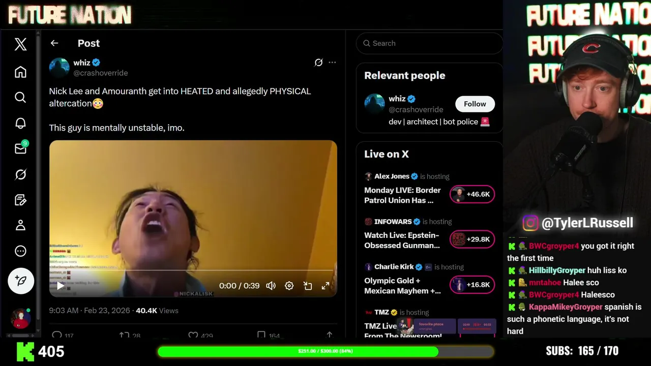Follow whiz in Relevant people

coord(475,104)
